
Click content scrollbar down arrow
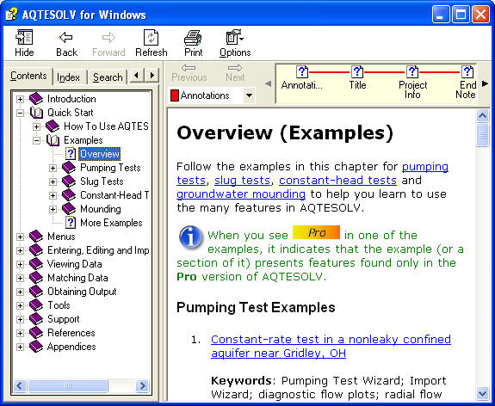482,393
